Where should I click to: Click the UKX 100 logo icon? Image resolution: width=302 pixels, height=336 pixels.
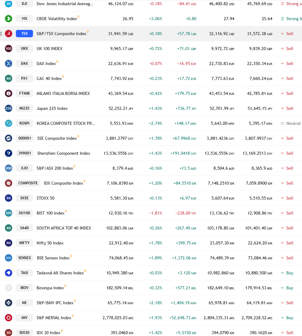[x=9, y=49]
